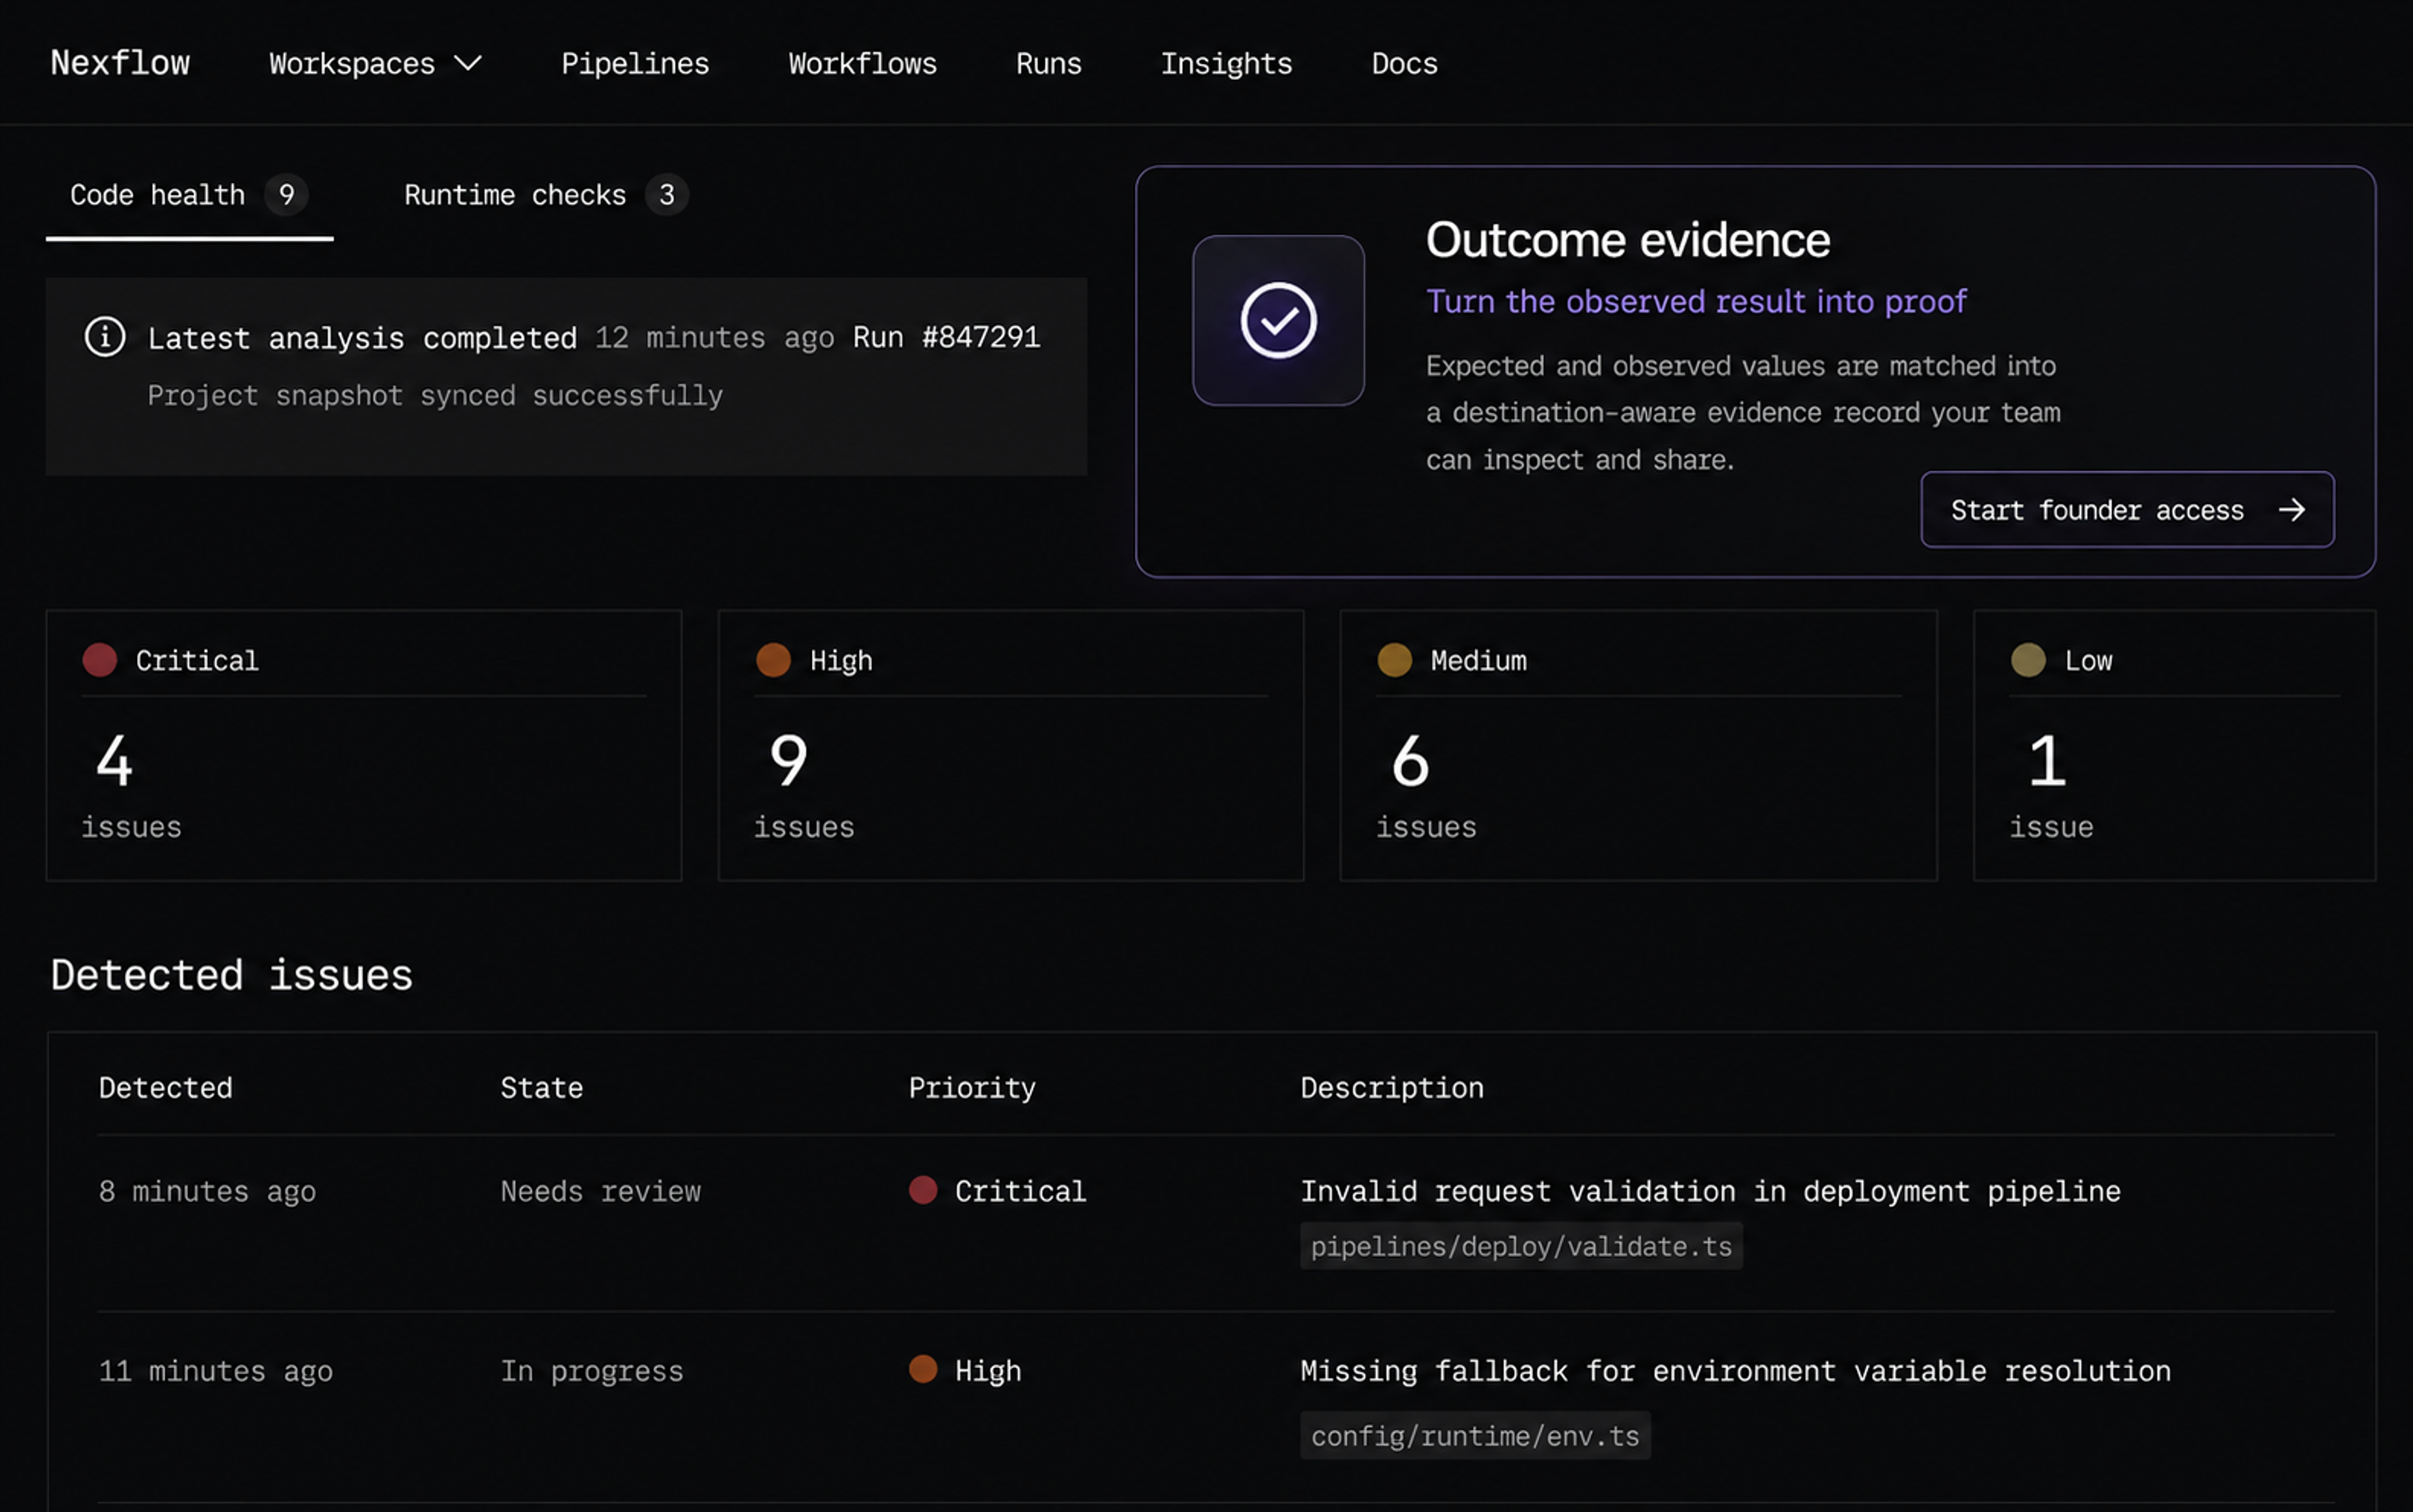The width and height of the screenshot is (2413, 1512).
Task: Open the Low issue card
Action: [x=2174, y=745]
